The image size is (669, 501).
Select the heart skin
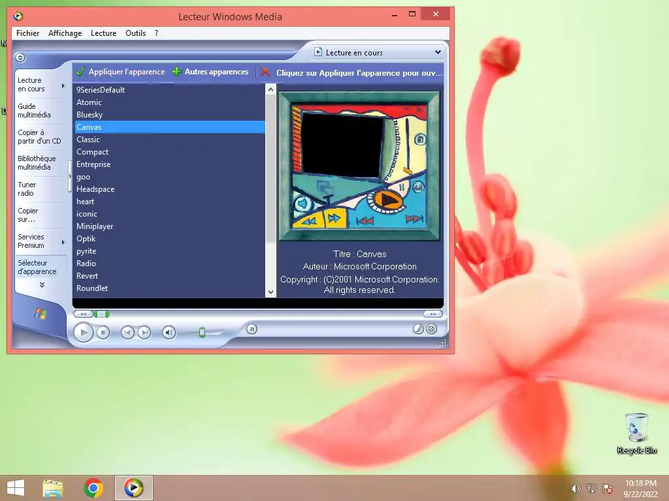[170, 202]
